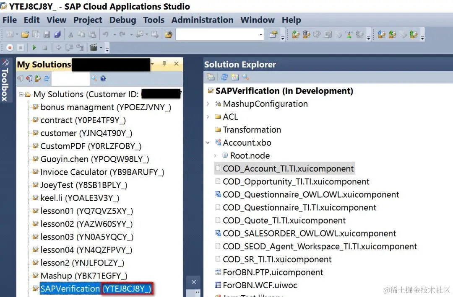Screen dimensions: 453x297
Task: Click the Redo arrow icon
Action: (x=122, y=34)
